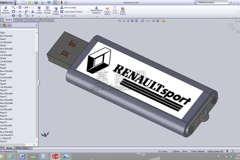Open Internet Explorer from the taskbar

(11, 156)
